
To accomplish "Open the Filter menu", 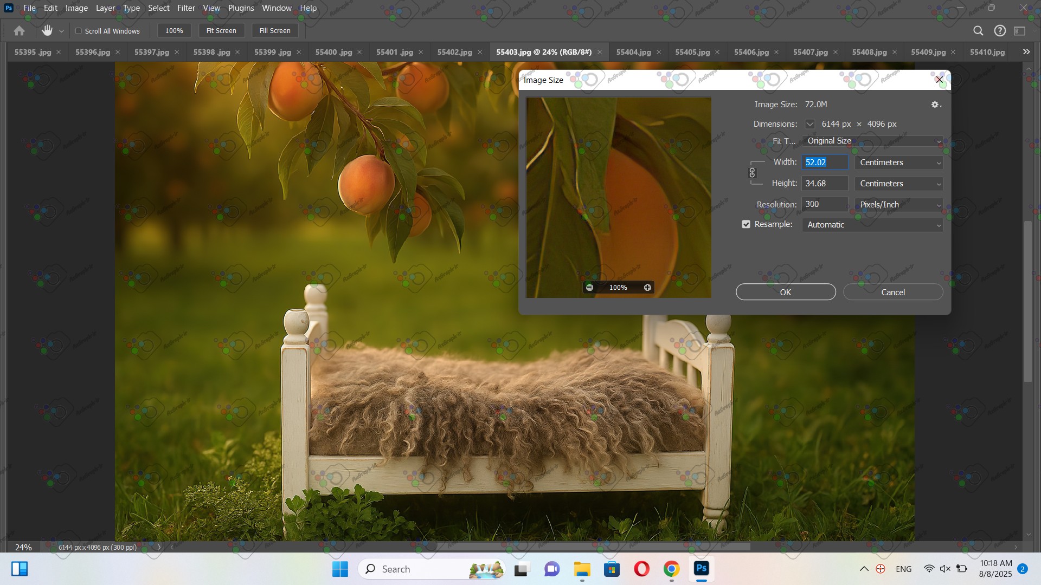I will pyautogui.click(x=185, y=8).
